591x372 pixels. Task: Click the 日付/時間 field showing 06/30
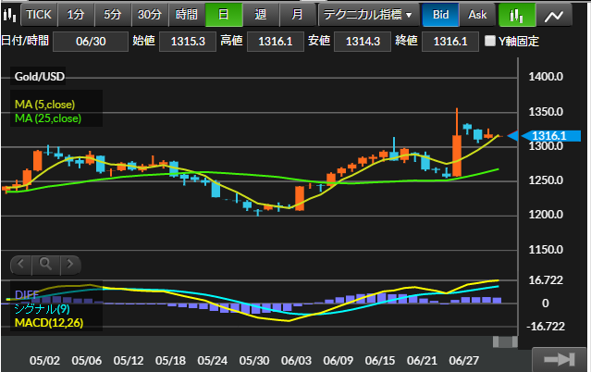(x=91, y=41)
